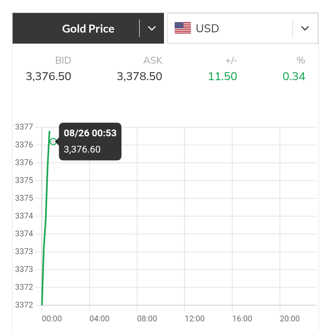Click the +/- column header
Viewport: 331px width, 330px height.
pos(231,60)
